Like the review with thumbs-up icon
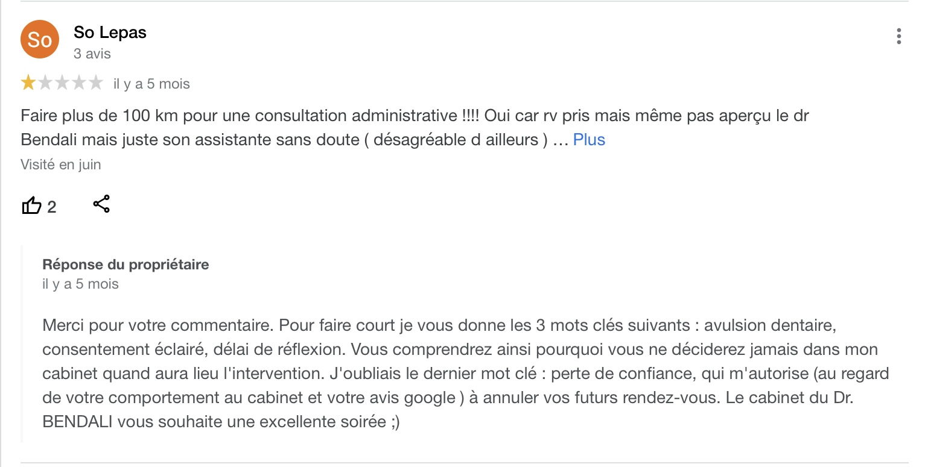 pos(31,206)
